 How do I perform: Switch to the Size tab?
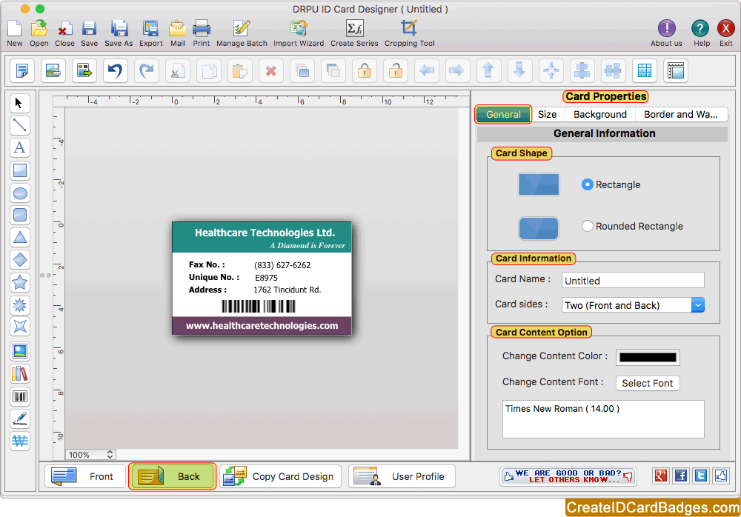click(x=548, y=114)
